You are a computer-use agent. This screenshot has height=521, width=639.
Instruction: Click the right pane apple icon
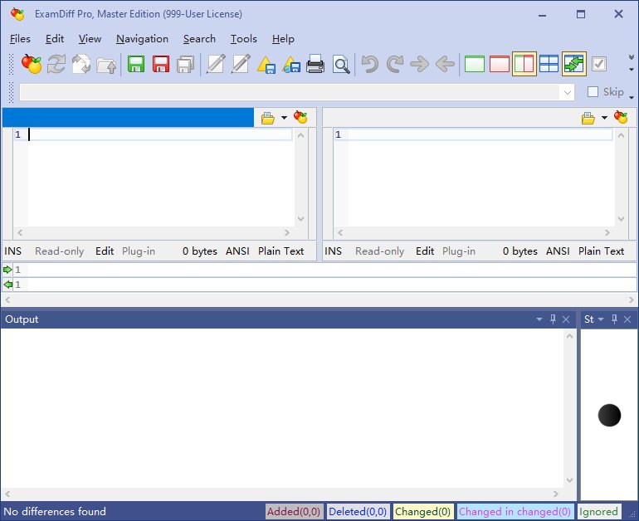pyautogui.click(x=621, y=117)
